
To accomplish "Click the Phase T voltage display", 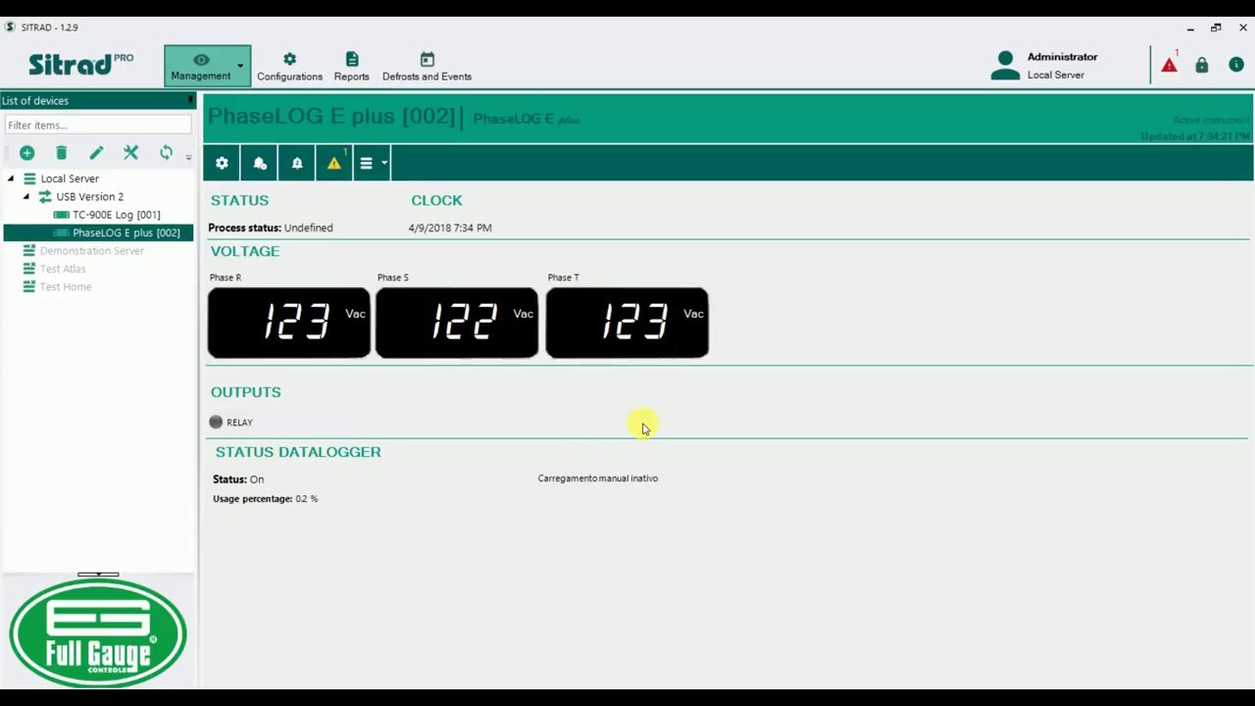I will point(627,322).
